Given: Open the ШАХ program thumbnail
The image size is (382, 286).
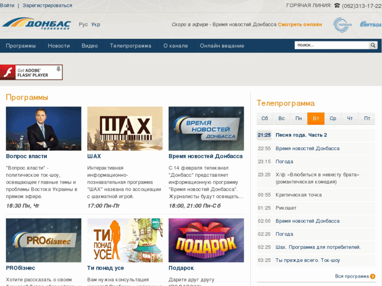Looking at the screenshot, I should pyautogui.click(x=125, y=129).
